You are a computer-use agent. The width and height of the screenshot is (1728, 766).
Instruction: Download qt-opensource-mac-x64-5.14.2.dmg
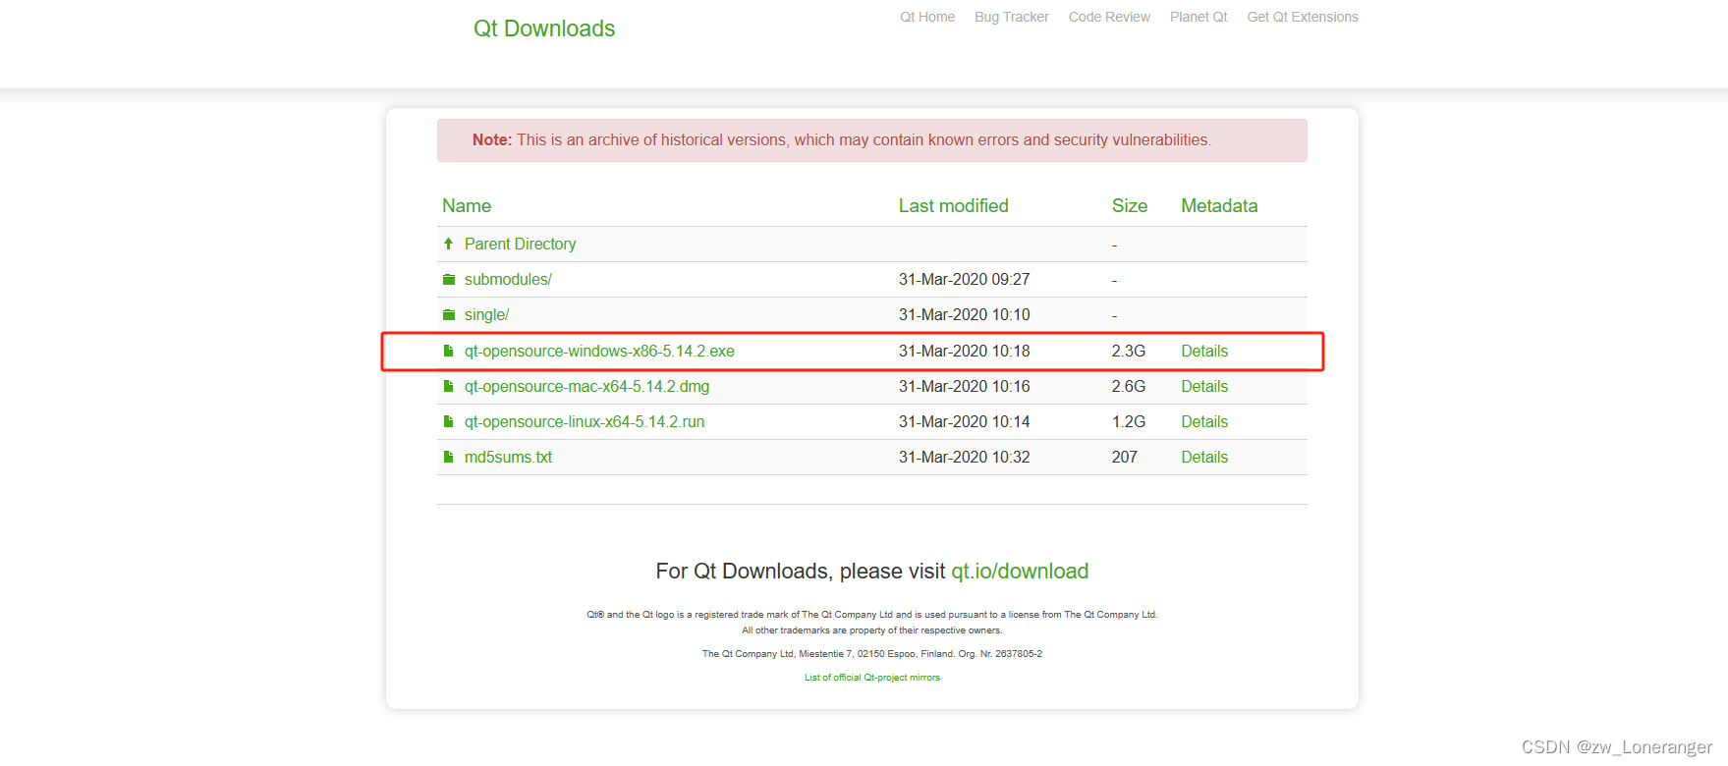[586, 387]
